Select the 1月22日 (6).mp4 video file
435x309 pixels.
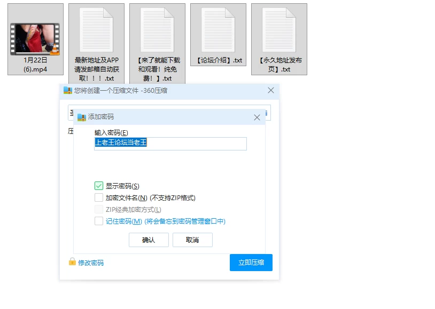35,39
